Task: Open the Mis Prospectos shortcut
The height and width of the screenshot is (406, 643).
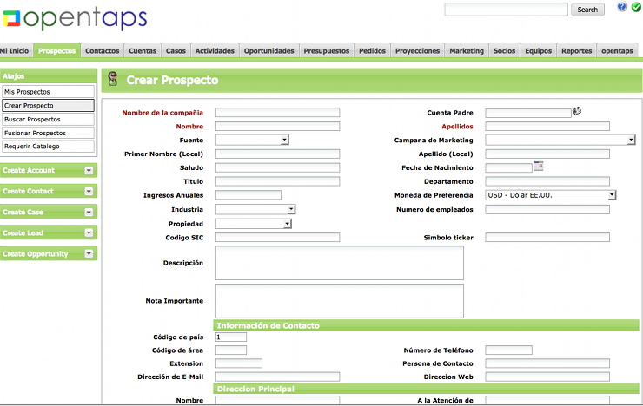Action: (x=48, y=92)
